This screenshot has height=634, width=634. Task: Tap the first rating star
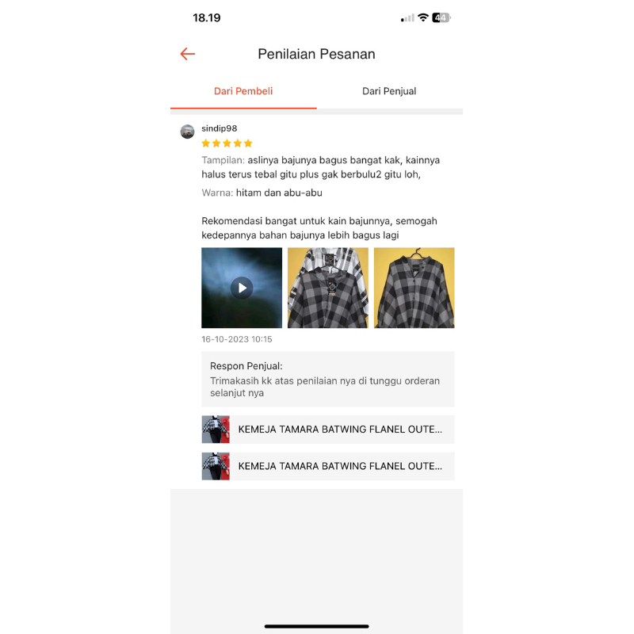pyautogui.click(x=206, y=143)
